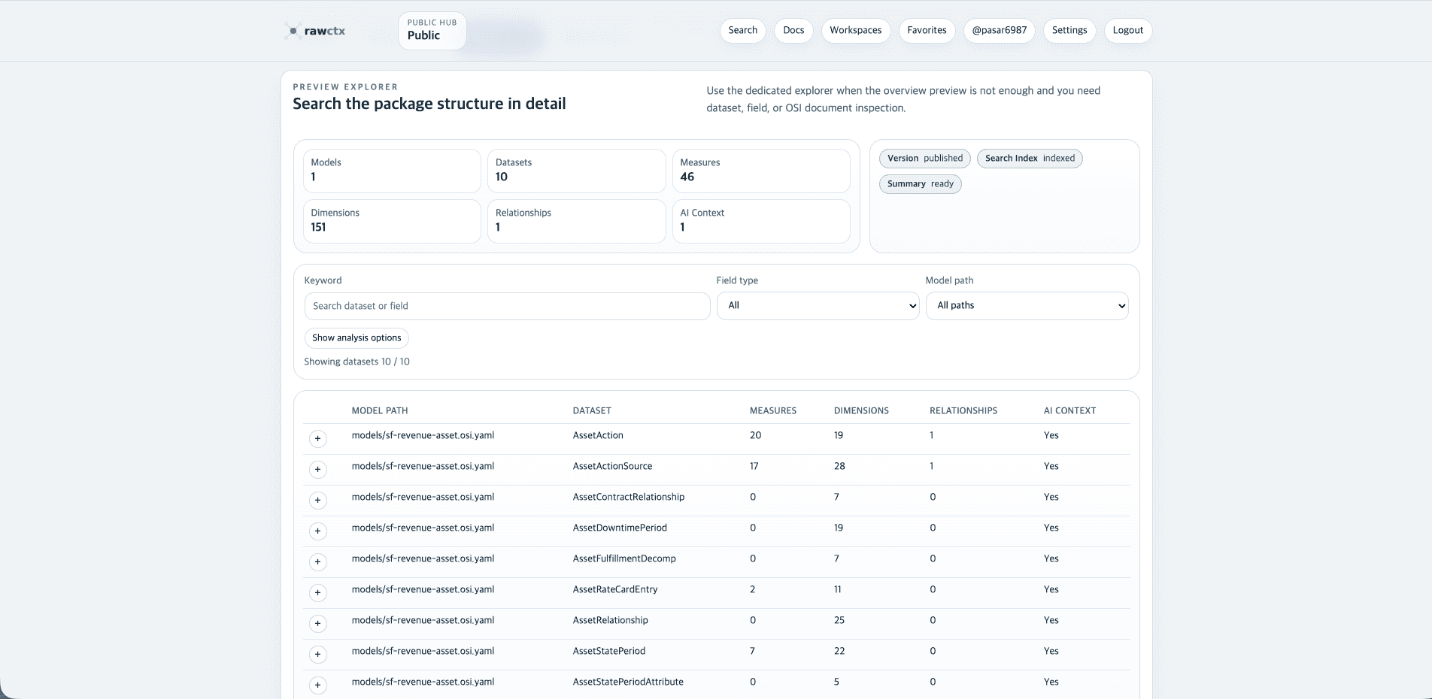Expand AssetFulfillmentDecomp using its plus icon
The height and width of the screenshot is (699, 1432).
coord(318,562)
